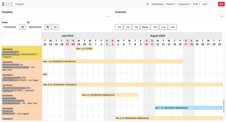The image size is (226, 122).
Task: Shift range back one week
Action: tap(127, 27)
